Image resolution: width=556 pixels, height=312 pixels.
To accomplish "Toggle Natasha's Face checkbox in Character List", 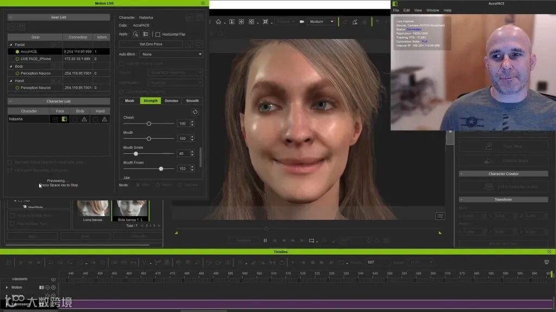I will tap(54, 119).
